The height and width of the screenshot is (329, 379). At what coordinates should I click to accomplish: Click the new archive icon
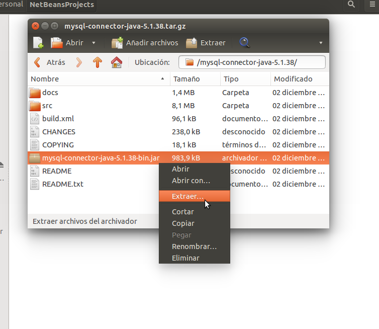[38, 43]
